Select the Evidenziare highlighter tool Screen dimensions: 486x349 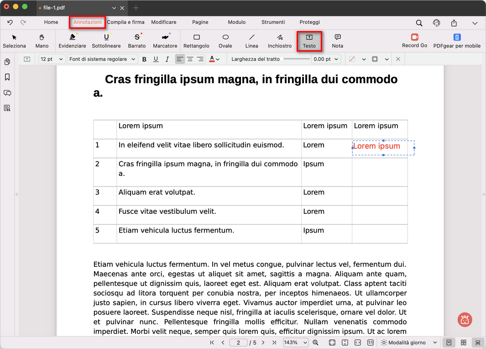72,41
